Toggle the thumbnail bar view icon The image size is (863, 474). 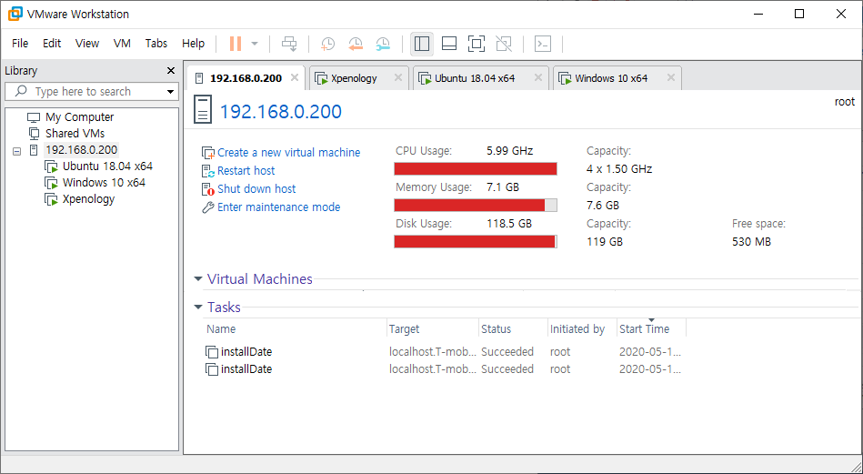pyautogui.click(x=449, y=44)
